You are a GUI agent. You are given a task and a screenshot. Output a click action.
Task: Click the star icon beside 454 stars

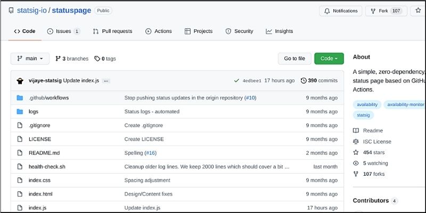point(356,152)
